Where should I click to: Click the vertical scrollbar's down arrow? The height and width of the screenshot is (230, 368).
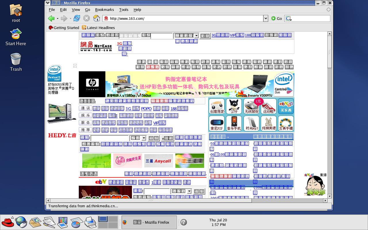[329, 196]
